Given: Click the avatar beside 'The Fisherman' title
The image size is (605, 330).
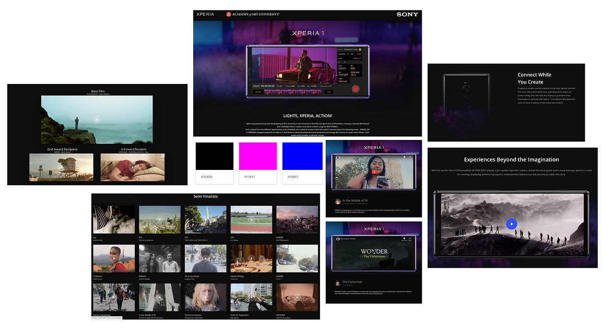Looking at the screenshot, I should click(x=338, y=283).
